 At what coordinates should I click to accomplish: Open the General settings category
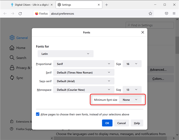[19, 38]
